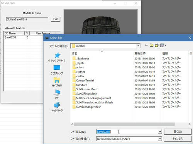Expand the meshes location dropdown
This screenshot has width=193, height=144.
pyautogui.click(x=138, y=46)
